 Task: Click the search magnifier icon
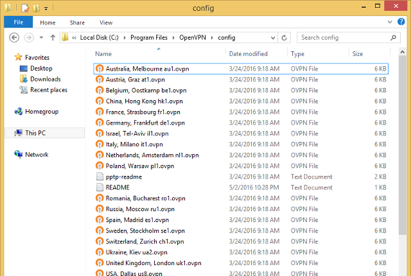393,38
